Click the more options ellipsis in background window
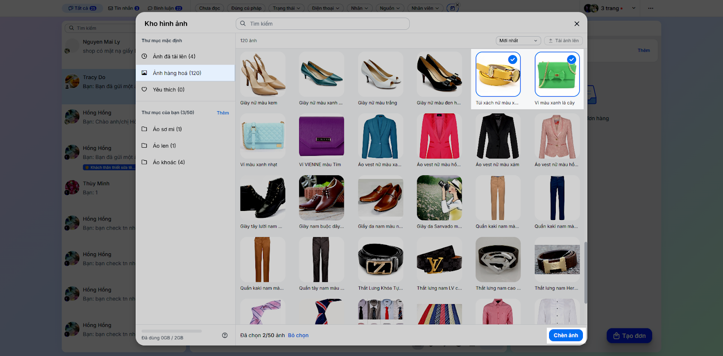Image resolution: width=723 pixels, height=356 pixels. click(651, 8)
